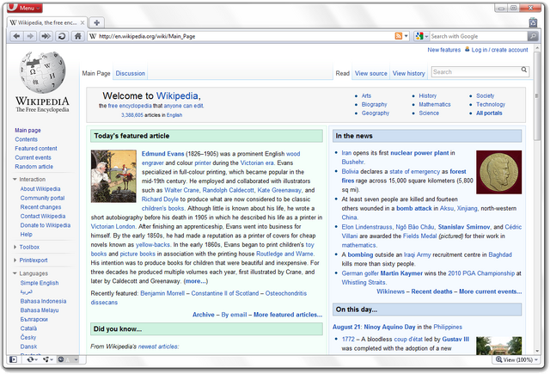This screenshot has width=550, height=374.
Task: Click the Edmund Evans illustration thumbnail
Action: (x=113, y=176)
